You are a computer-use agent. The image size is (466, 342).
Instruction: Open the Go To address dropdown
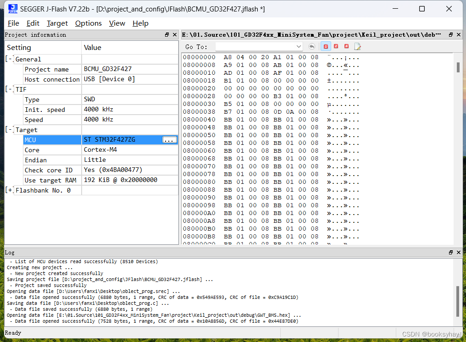[x=299, y=47]
